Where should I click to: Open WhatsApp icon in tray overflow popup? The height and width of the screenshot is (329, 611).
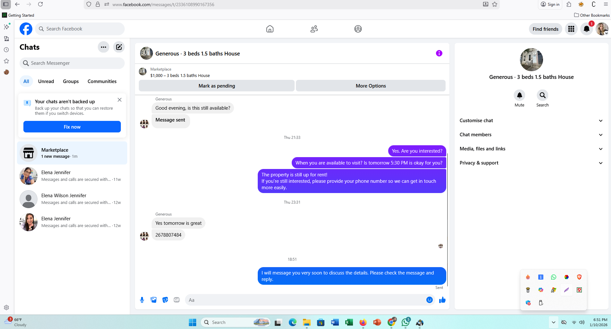click(x=554, y=277)
